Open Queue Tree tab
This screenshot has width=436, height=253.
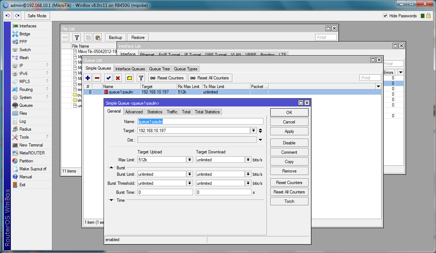160,69
